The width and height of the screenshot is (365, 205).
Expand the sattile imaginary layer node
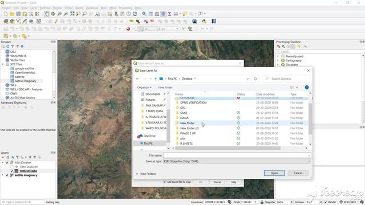pyautogui.click(x=3, y=175)
